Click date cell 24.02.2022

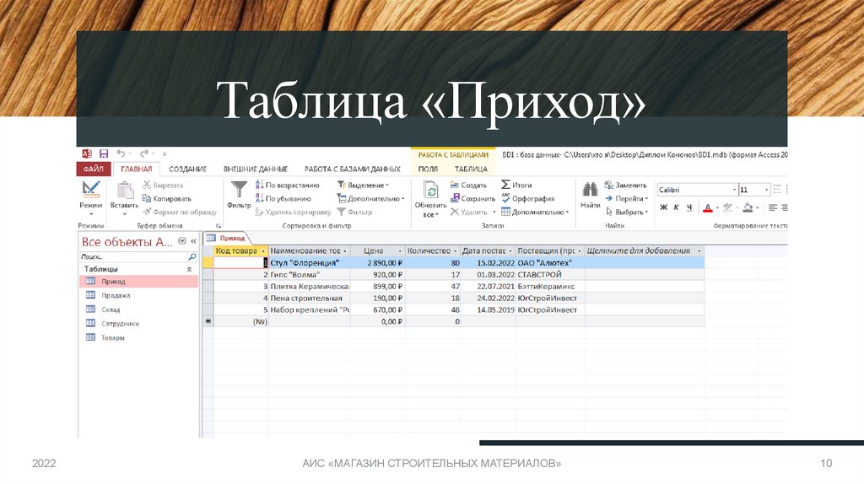[x=489, y=298]
